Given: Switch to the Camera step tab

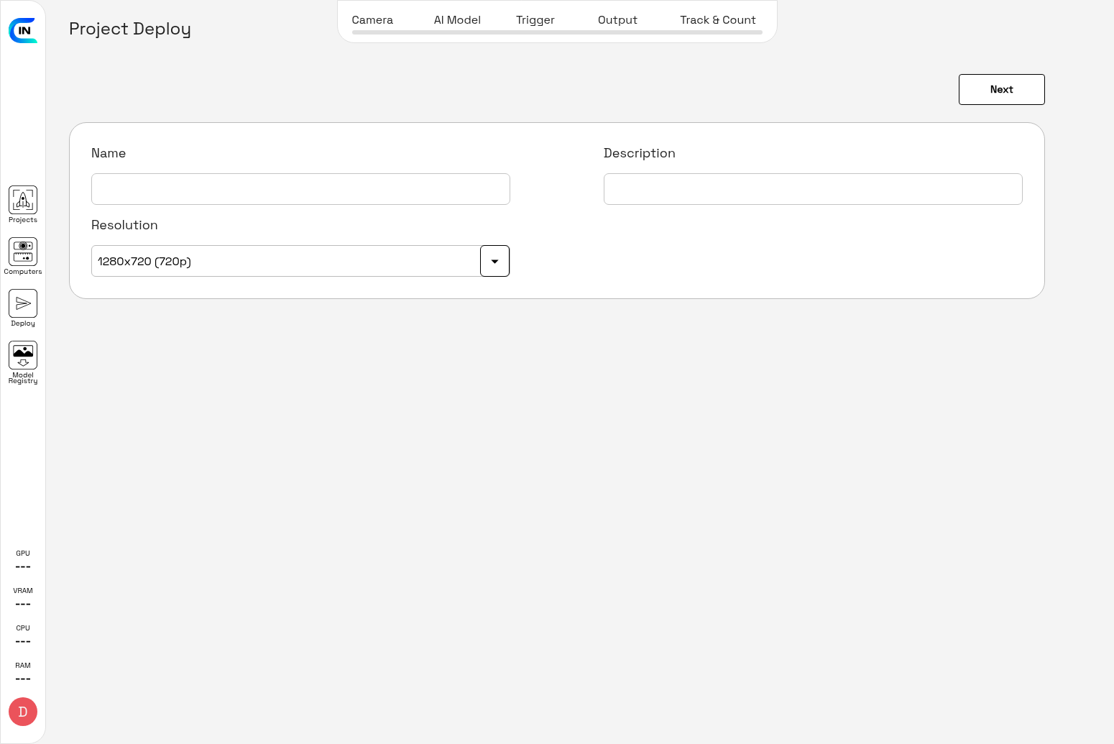Looking at the screenshot, I should 372,20.
